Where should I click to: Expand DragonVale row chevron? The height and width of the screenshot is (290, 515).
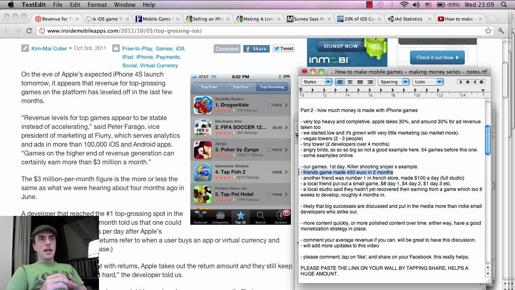click(x=286, y=105)
